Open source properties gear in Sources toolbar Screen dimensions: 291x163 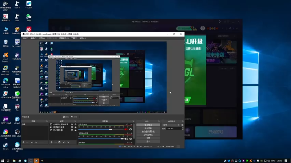(x=59, y=142)
